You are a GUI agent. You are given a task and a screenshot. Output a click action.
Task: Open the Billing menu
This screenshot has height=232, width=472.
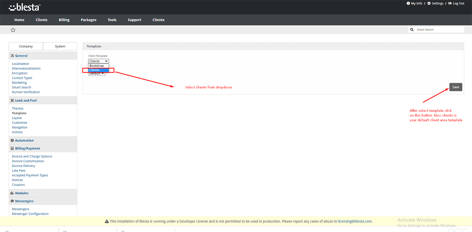(64, 20)
